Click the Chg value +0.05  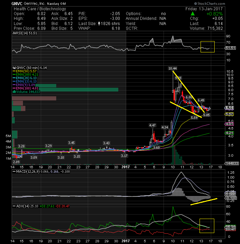218,19
